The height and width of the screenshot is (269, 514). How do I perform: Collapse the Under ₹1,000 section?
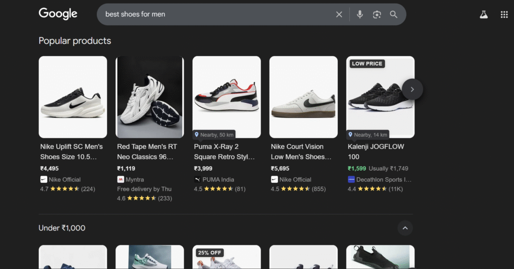click(405, 228)
